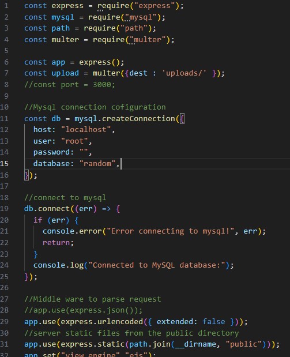
Task: Click the "random" database name string
Action: pos(97,163)
